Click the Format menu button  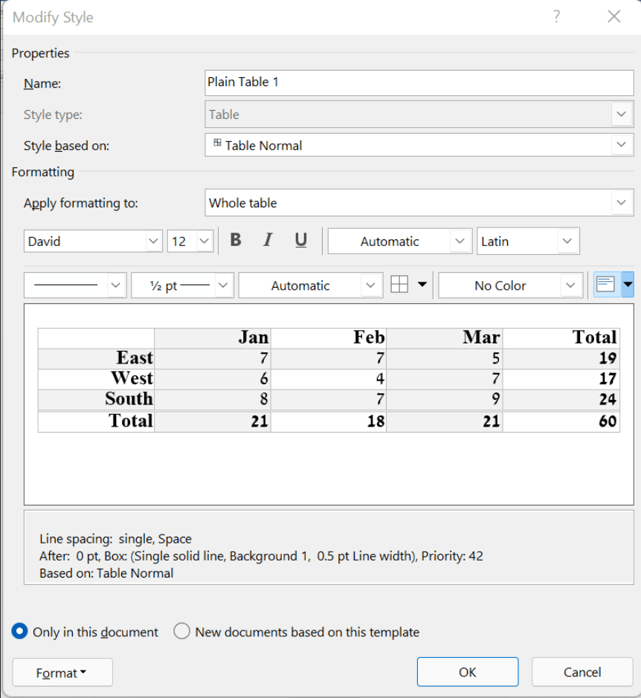(x=62, y=672)
